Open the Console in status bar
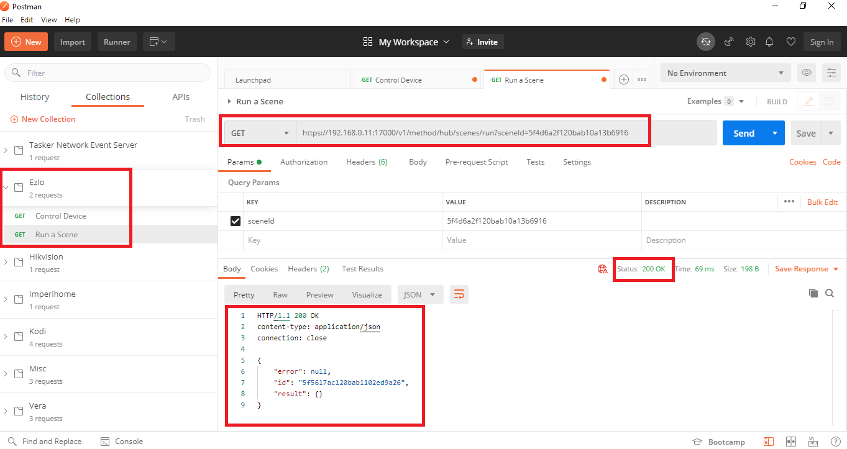 pos(122,442)
